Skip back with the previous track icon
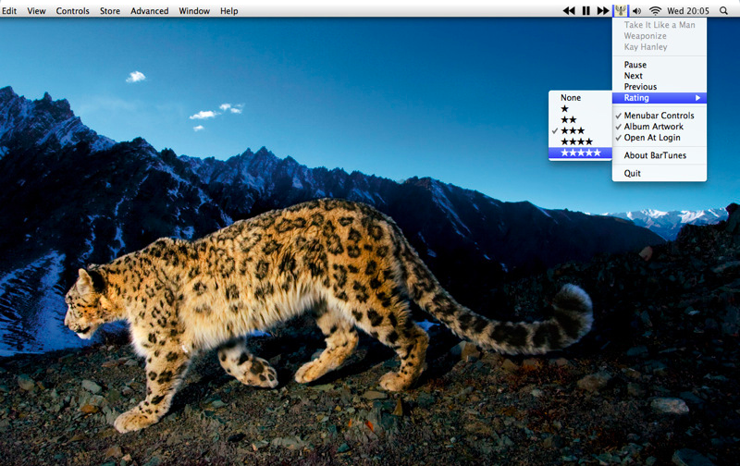The width and height of the screenshot is (740, 466). click(x=569, y=10)
